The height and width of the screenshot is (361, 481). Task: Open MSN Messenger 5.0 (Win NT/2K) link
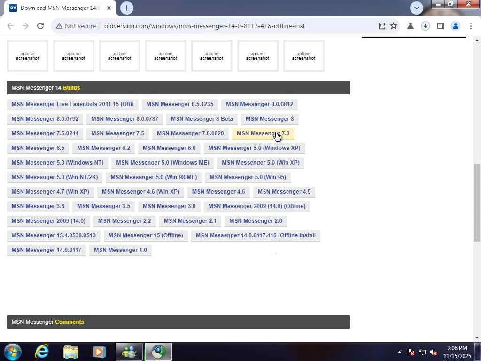coord(54,177)
